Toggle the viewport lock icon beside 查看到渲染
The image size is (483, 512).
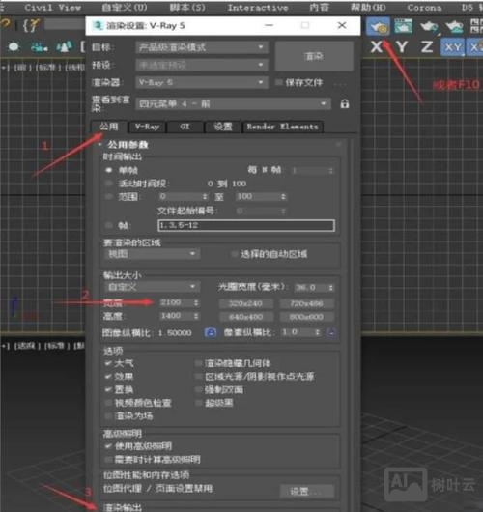coord(345,104)
